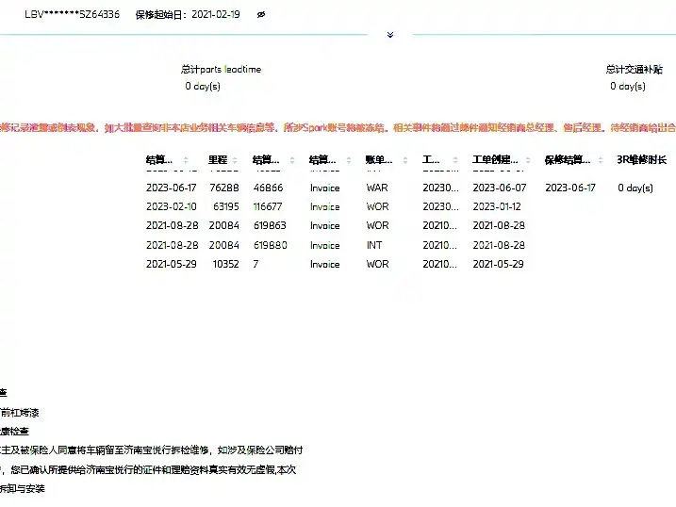Screen dimensions: 676x507
Task: Select the 2021-05-29 row with mileage 10352
Action: click(400, 264)
